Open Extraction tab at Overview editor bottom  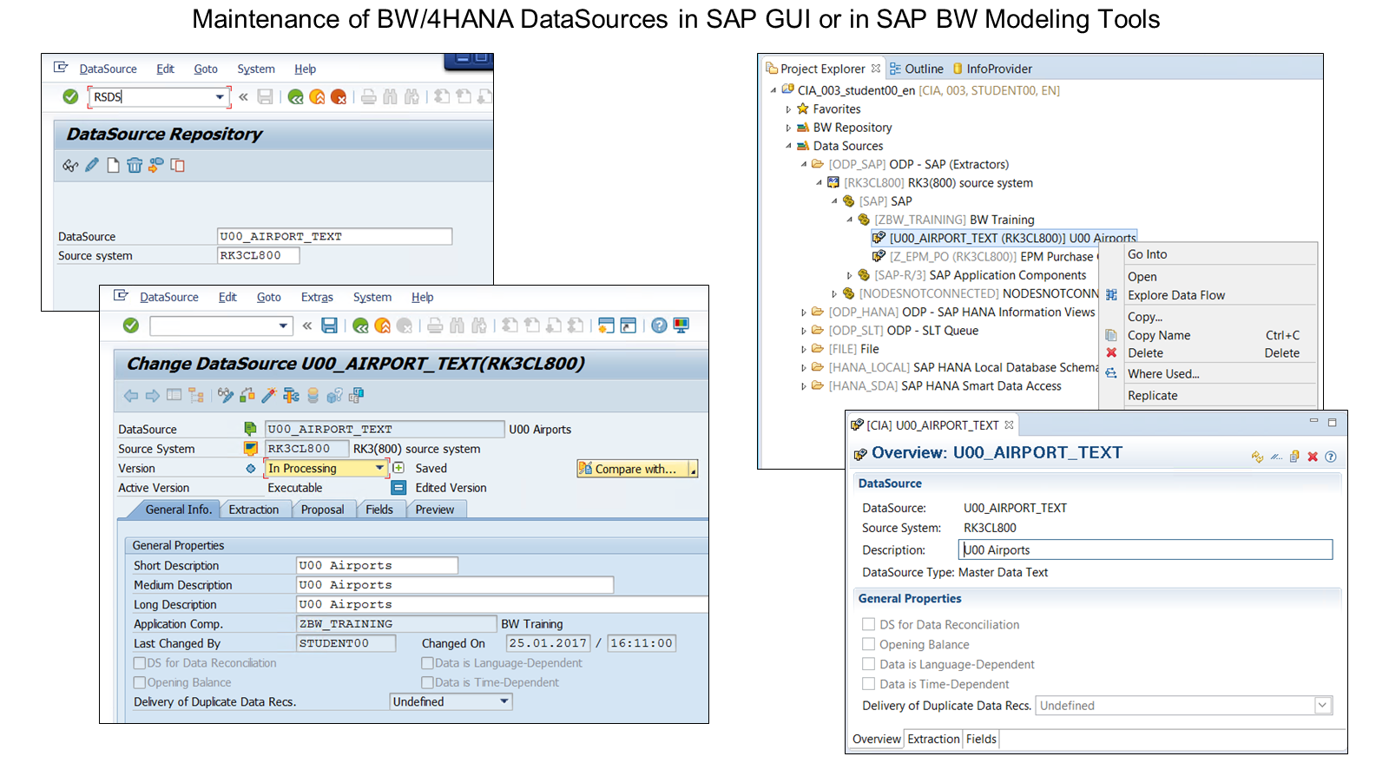[933, 740]
